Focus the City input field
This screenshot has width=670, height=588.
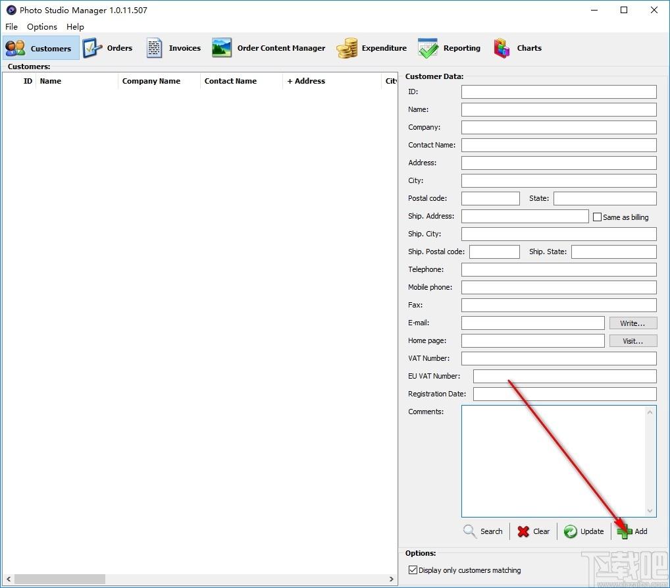[559, 180]
